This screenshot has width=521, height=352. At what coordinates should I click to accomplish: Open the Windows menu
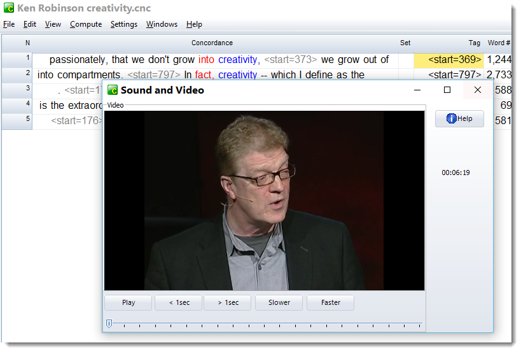point(162,24)
